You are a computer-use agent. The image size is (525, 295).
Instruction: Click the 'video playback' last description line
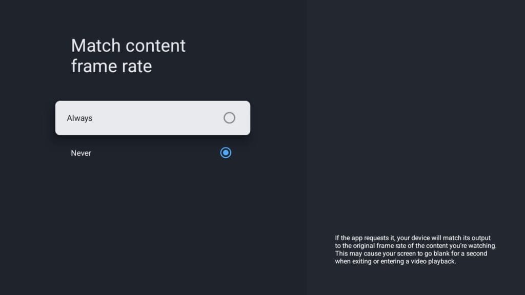395,261
